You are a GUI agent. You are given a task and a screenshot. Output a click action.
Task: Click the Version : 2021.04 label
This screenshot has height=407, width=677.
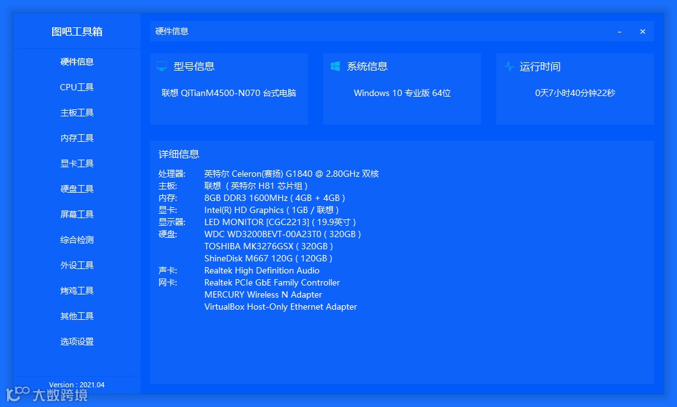click(x=77, y=385)
